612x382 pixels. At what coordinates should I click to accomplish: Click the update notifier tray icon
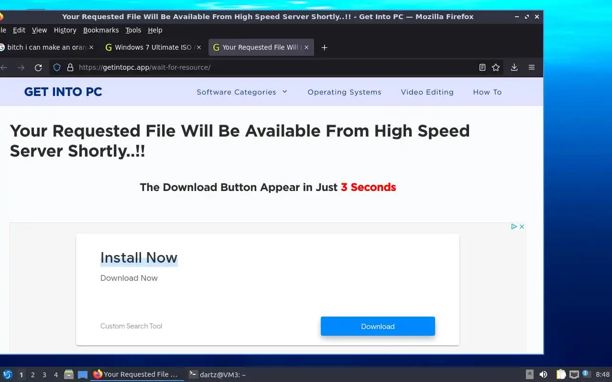[x=586, y=374]
